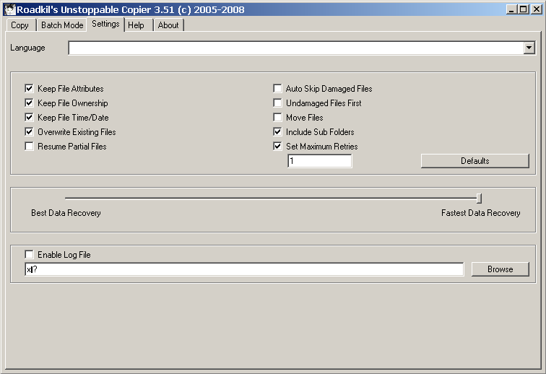The image size is (546, 374).
Task: Open the Language dropdown arrow
Action: [529, 48]
